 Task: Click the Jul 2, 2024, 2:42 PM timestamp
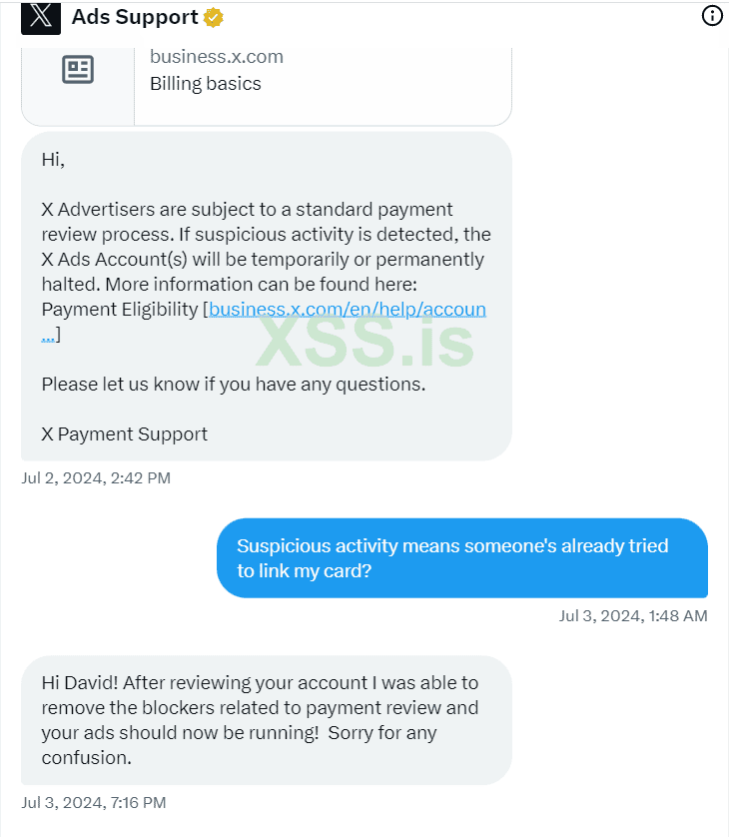coord(96,477)
